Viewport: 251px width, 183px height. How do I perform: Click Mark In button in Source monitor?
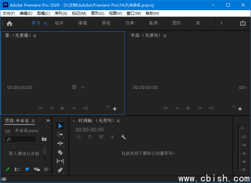tap(40, 108)
